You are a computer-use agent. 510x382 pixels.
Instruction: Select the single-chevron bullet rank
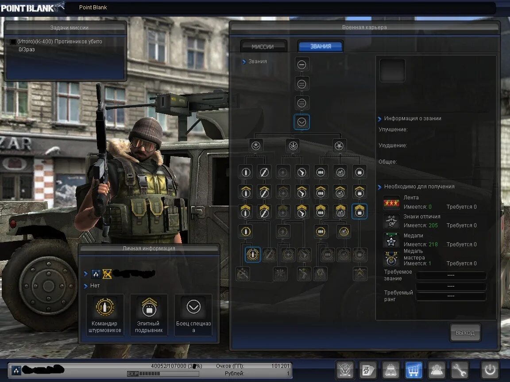[246, 191]
